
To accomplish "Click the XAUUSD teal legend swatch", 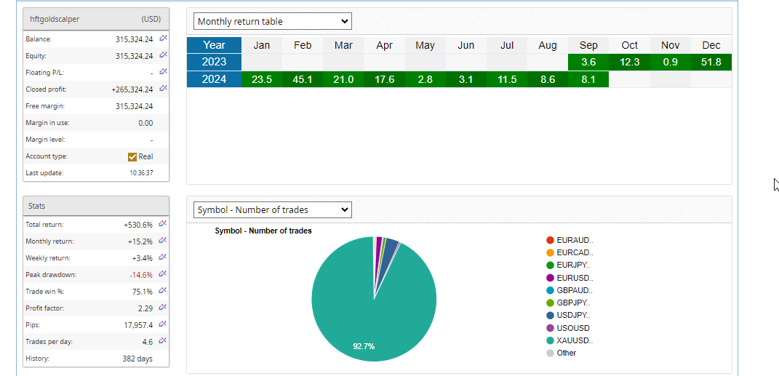I will tap(550, 340).
